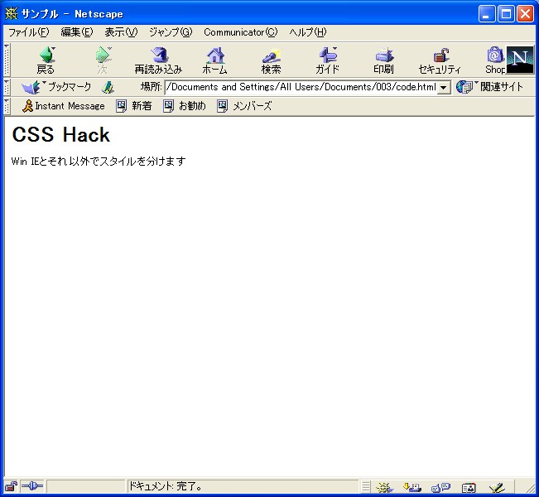Click the Shop toolbar icon
The image size is (539, 497).
click(495, 60)
